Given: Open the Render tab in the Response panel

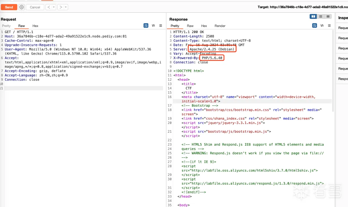Looking at the screenshot, I should 220,26.
